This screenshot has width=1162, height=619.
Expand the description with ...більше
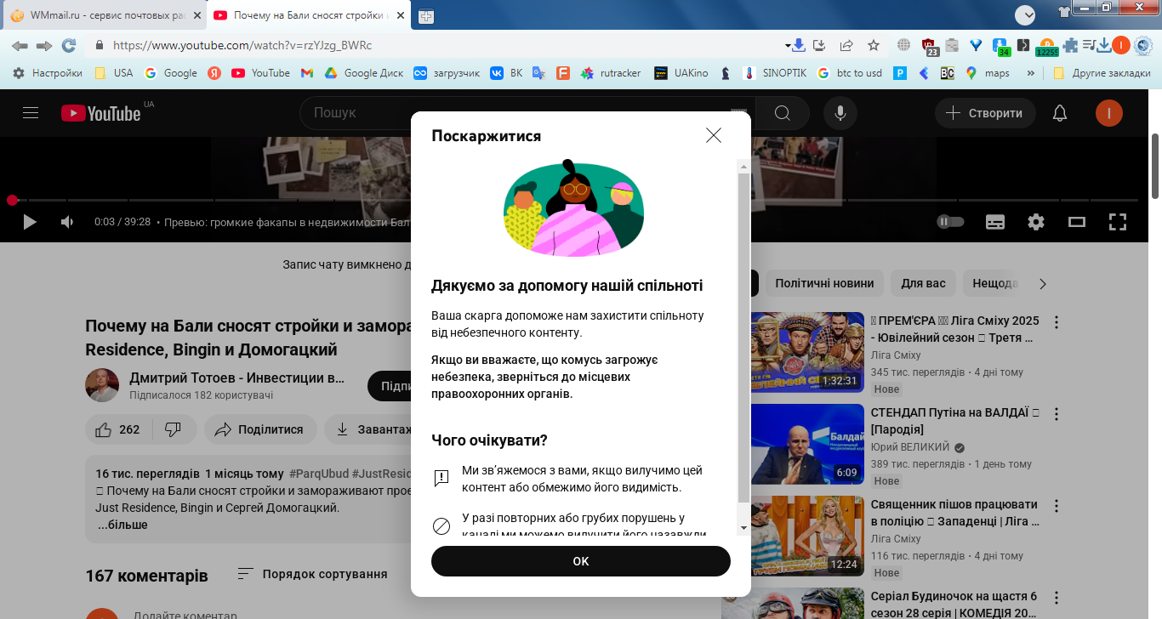click(122, 525)
